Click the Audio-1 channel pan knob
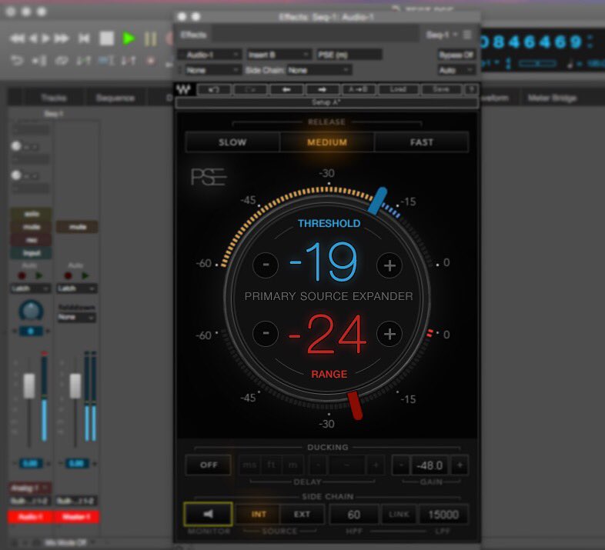 point(31,311)
